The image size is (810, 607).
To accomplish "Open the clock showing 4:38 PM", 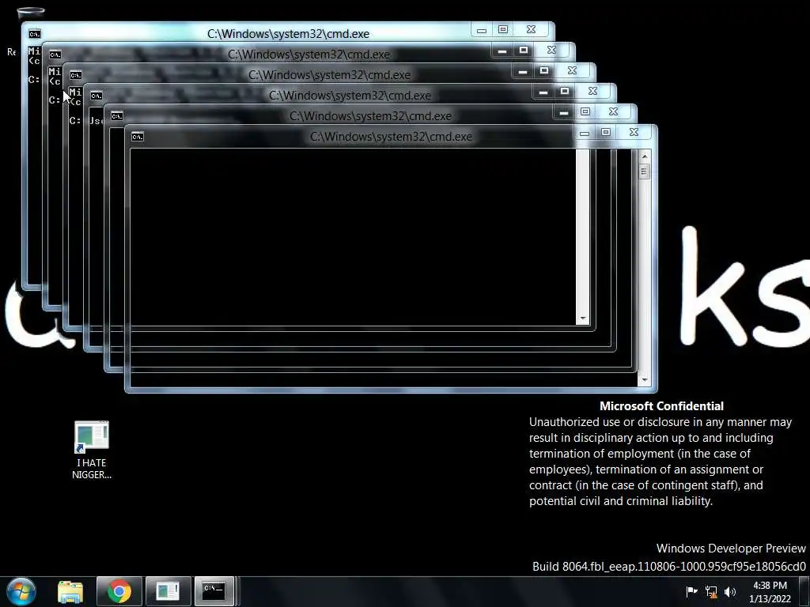I will click(770, 591).
